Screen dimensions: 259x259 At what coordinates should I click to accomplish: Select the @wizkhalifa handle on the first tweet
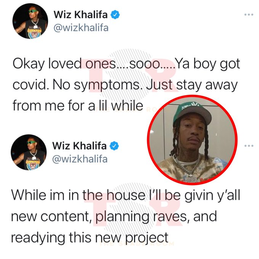81,28
